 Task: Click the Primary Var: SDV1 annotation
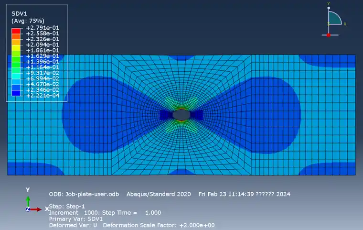click(75, 219)
